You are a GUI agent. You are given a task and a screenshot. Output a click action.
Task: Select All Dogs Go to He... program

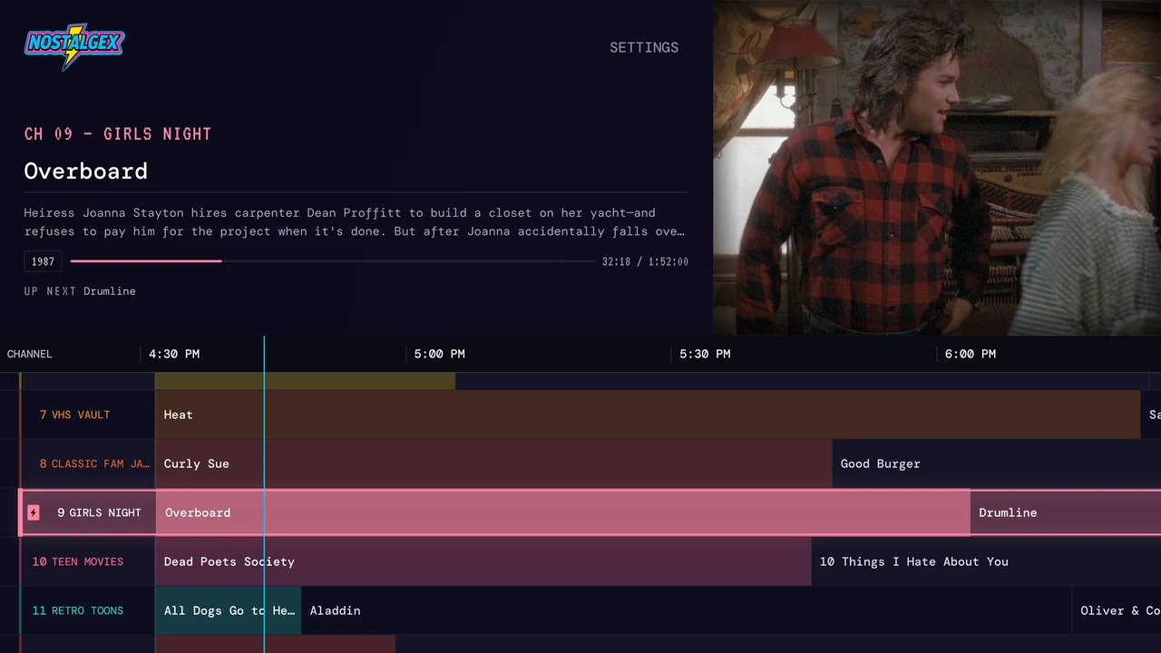click(229, 610)
